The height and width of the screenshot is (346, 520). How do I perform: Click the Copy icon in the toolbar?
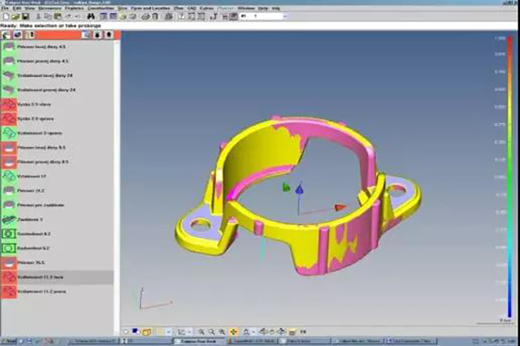click(48, 16)
